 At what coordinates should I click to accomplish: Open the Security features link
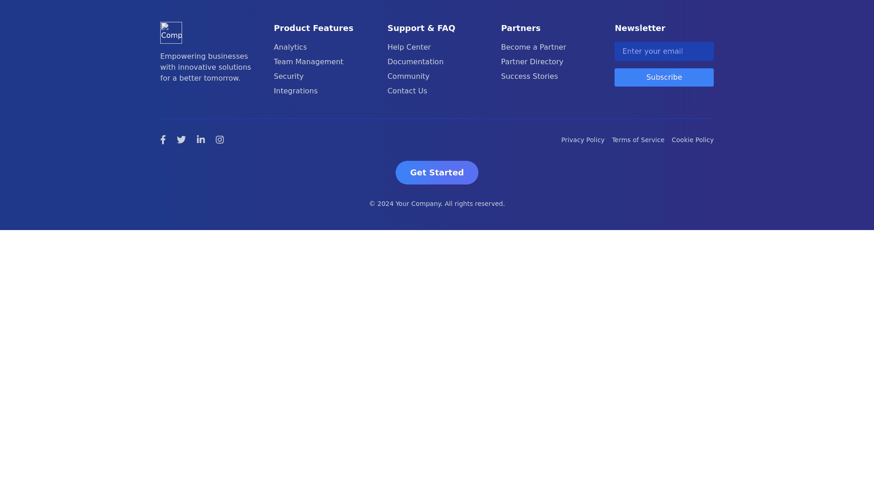click(288, 77)
